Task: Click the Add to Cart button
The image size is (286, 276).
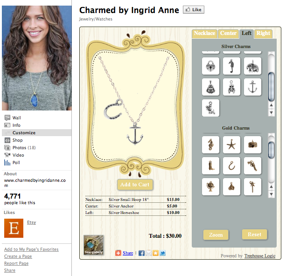Action: tap(135, 185)
